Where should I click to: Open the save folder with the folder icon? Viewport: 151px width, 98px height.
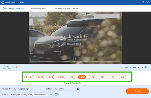click(57, 94)
